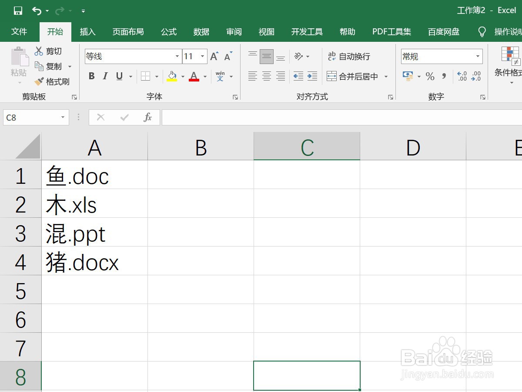Open the 帮助 tab
Viewport: 522px width, 392px height.
(348, 32)
